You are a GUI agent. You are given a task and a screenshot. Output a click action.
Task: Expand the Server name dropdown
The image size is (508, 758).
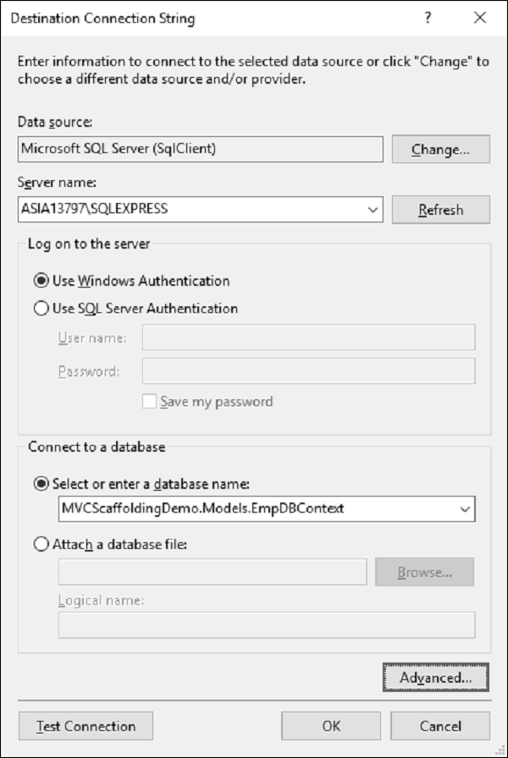pos(373,210)
